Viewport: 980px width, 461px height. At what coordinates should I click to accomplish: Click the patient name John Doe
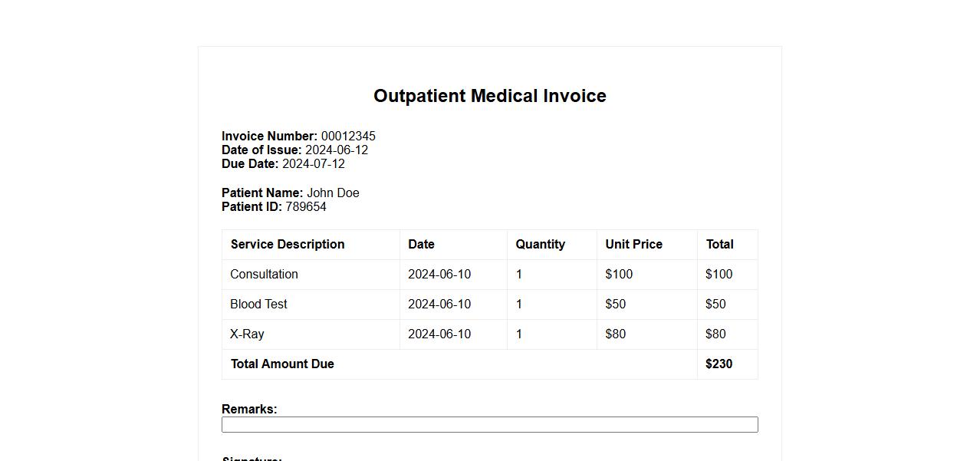pyautogui.click(x=333, y=193)
